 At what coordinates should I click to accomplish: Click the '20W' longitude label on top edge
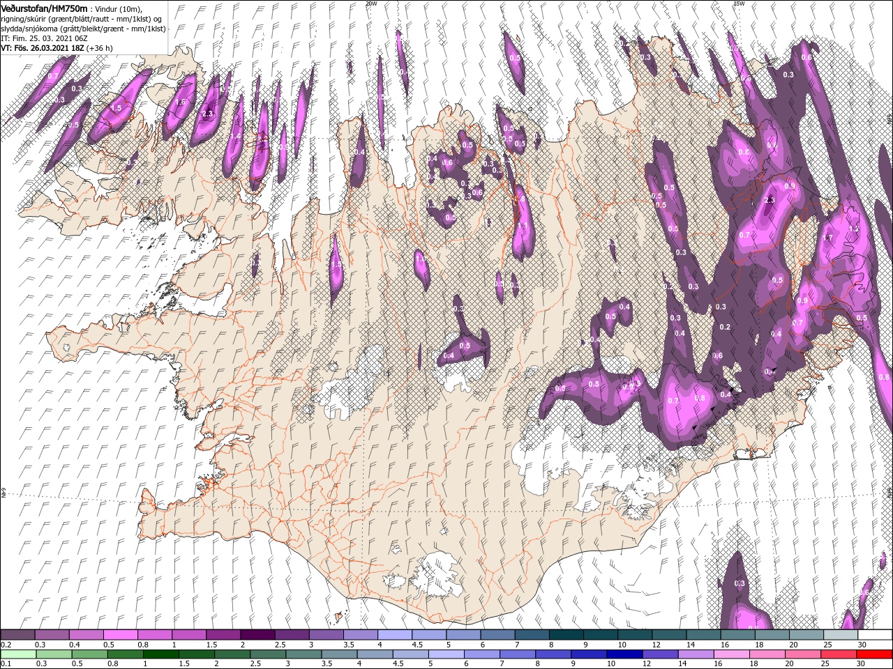point(370,3)
